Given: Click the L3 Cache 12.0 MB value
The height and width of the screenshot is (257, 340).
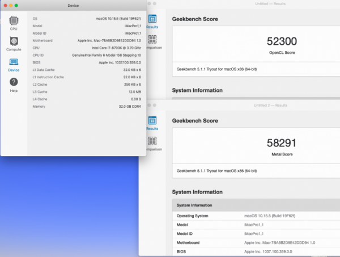Looking at the screenshot, I should 135,92.
